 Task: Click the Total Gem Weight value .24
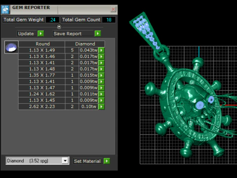(52, 20)
